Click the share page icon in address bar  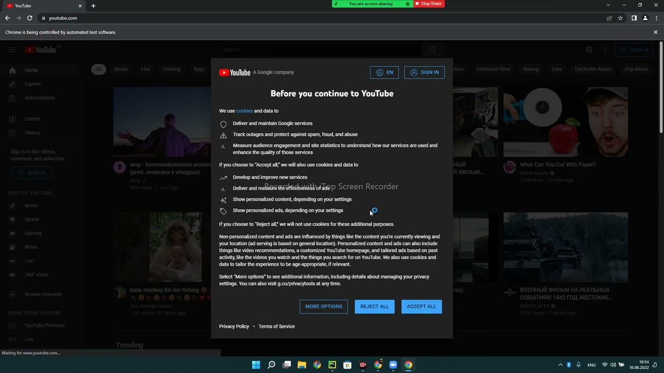click(x=609, y=18)
